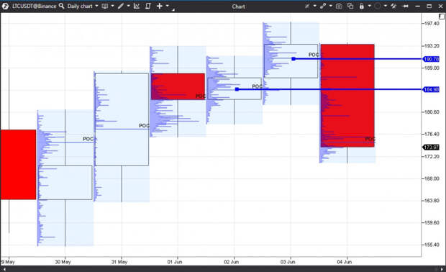Click the chart template monitor icon
This screenshot has width=446, height=272.
(x=105, y=6)
